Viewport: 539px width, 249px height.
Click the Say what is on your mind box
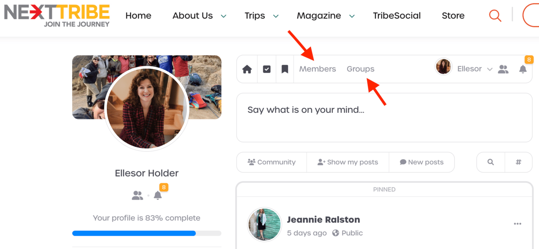pyautogui.click(x=384, y=117)
